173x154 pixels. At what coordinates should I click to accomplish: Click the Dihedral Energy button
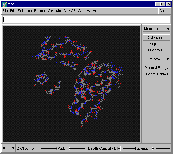click(156, 68)
